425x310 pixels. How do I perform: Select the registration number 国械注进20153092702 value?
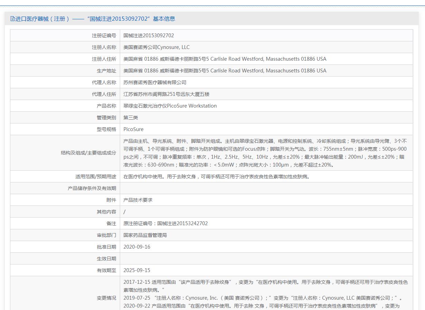pyautogui.click(x=148, y=36)
